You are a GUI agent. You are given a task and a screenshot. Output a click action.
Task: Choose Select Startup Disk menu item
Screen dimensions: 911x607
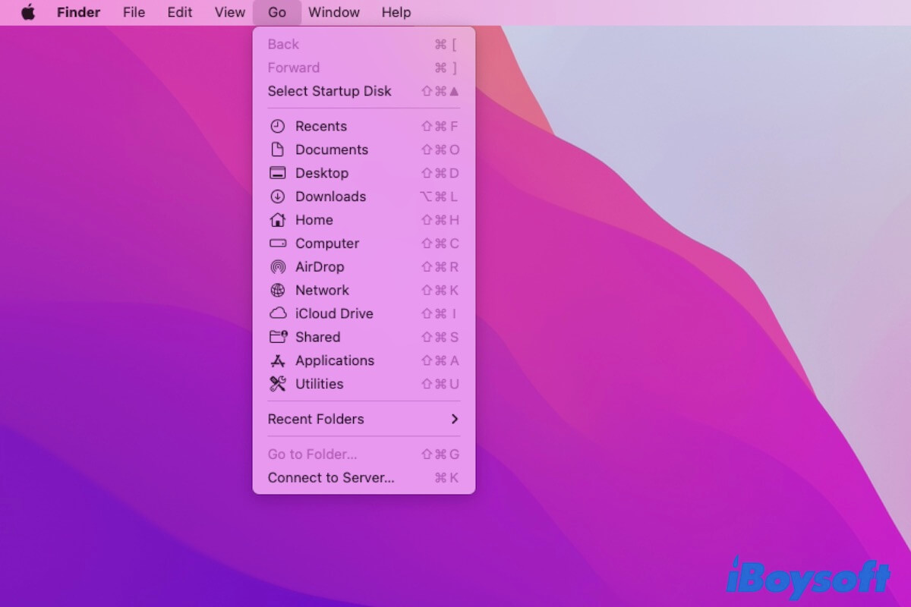(x=329, y=91)
